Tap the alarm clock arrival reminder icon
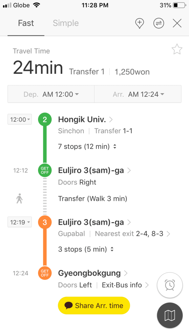The height and width of the screenshot is (336, 189). click(170, 285)
